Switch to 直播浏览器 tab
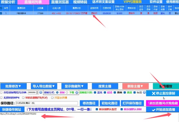The width and height of the screenshot is (179, 122). tap(60, 2)
